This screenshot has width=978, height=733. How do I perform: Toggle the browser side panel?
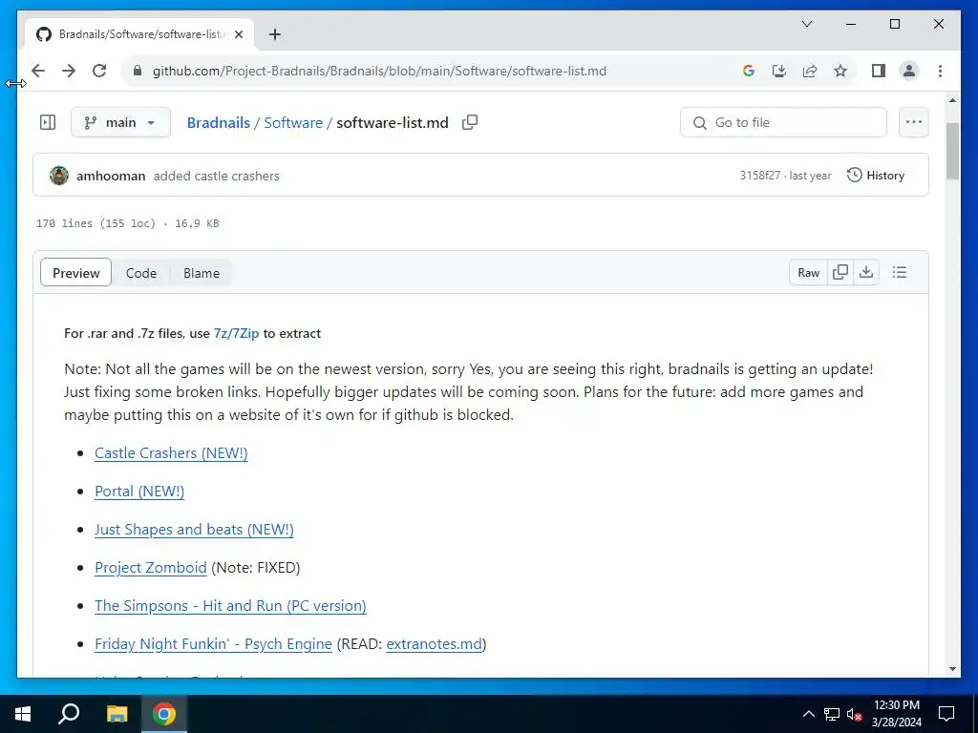[879, 71]
